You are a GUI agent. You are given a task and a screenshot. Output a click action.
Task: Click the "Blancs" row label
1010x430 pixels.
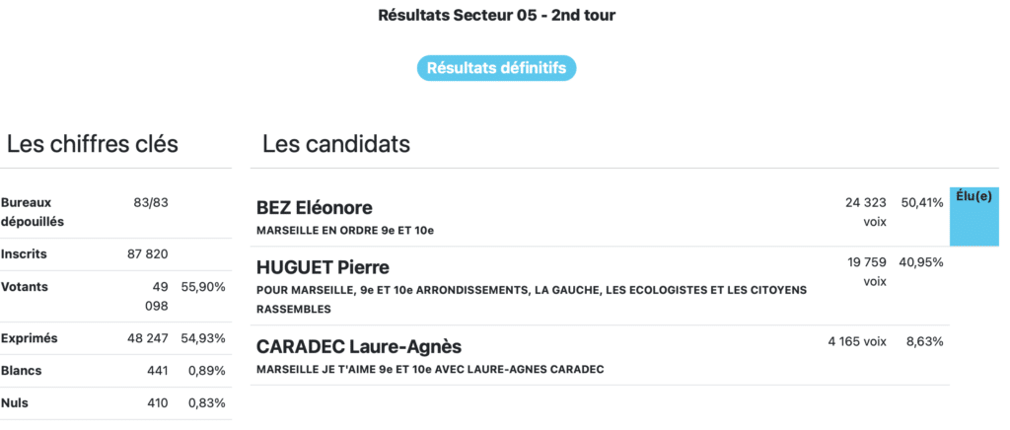[x=21, y=371]
